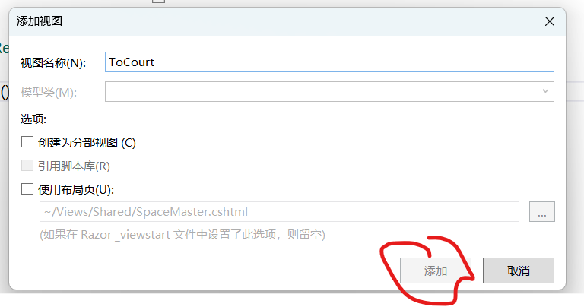
Task: Enable the 创建为分部视图 checkbox
Action: 27,142
